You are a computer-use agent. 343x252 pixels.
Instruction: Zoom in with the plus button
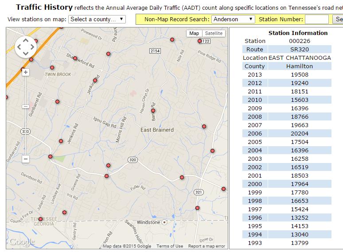[x=26, y=72]
